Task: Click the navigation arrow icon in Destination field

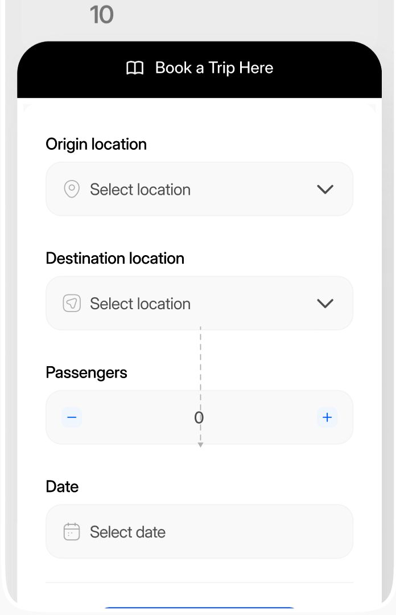Action: [x=72, y=303]
